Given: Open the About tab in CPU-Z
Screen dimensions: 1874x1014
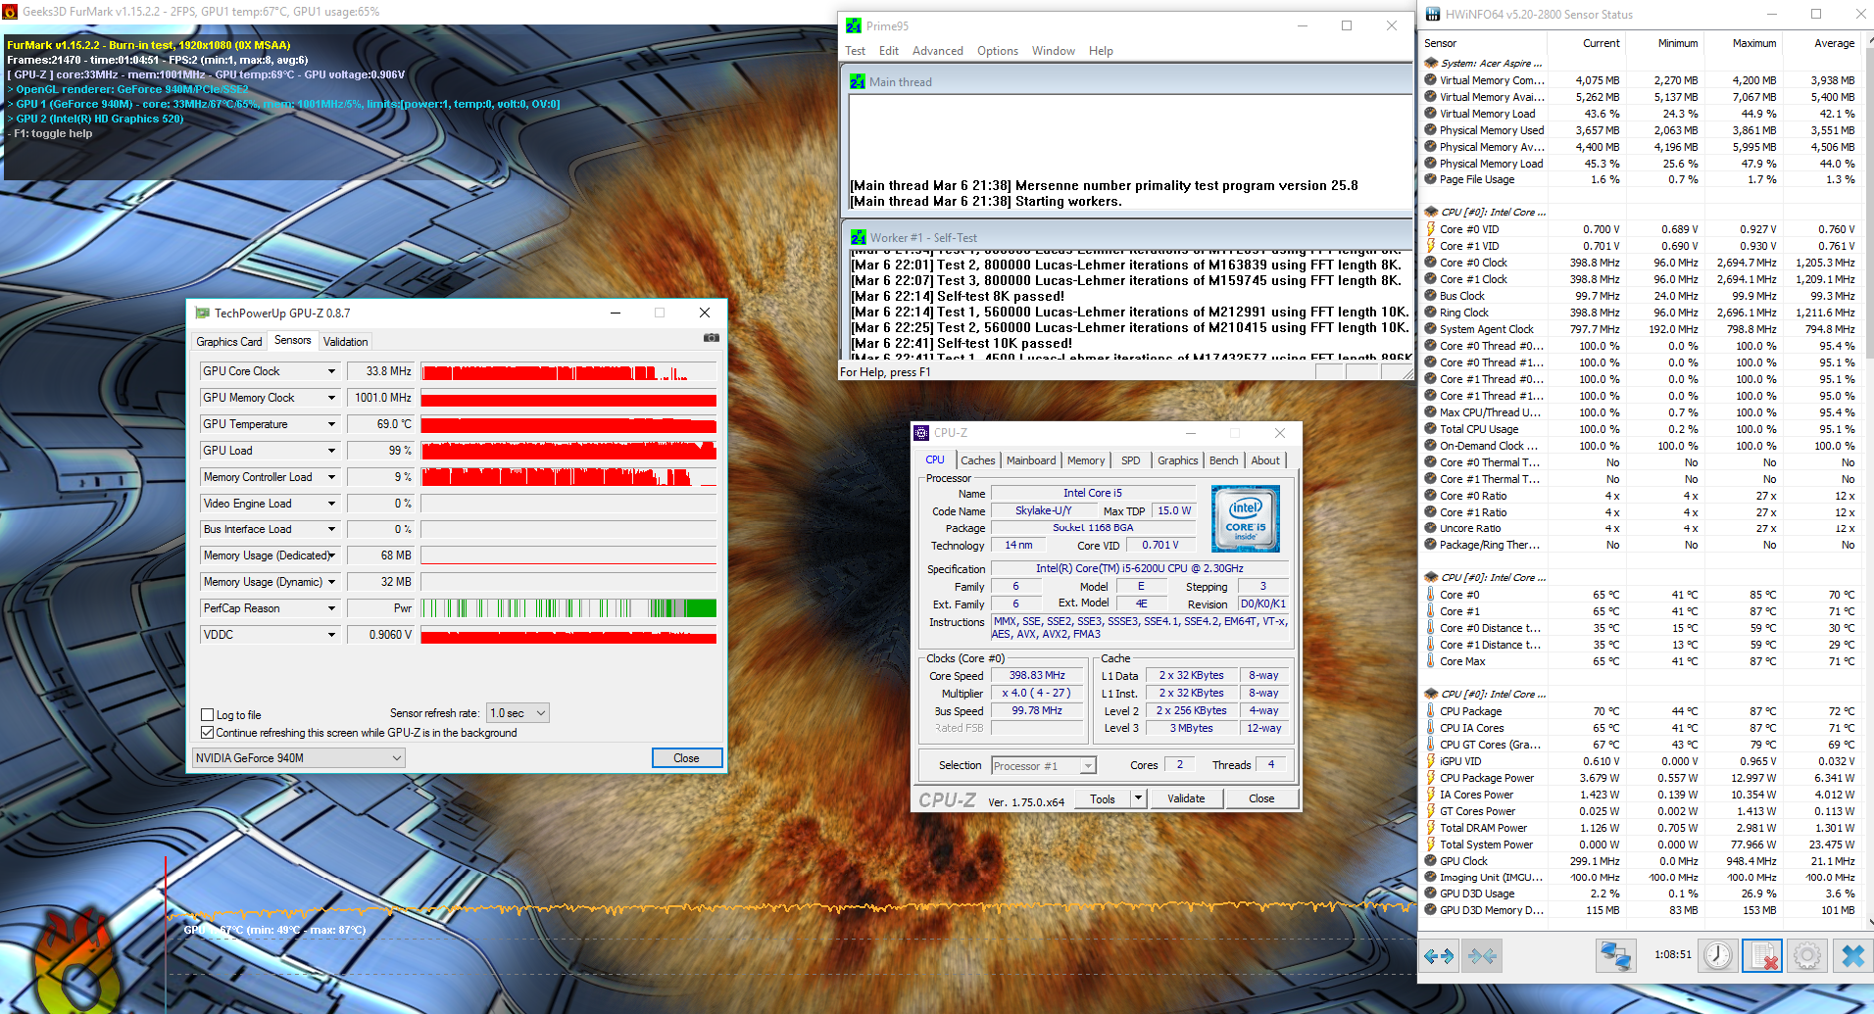Looking at the screenshot, I should click(x=1264, y=460).
